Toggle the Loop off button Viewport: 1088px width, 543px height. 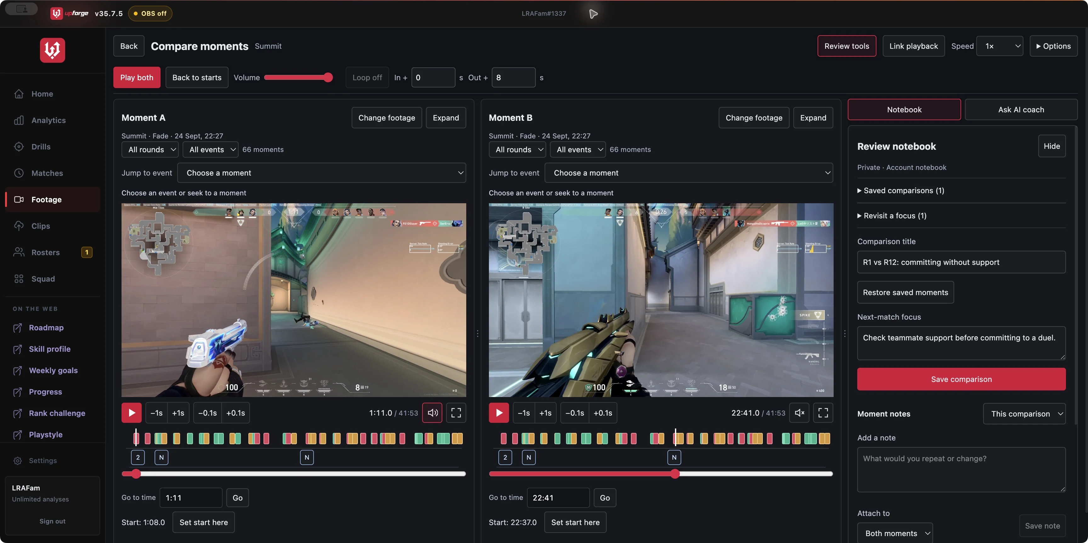367,78
